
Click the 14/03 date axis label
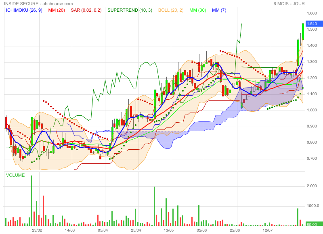(x=70, y=230)
